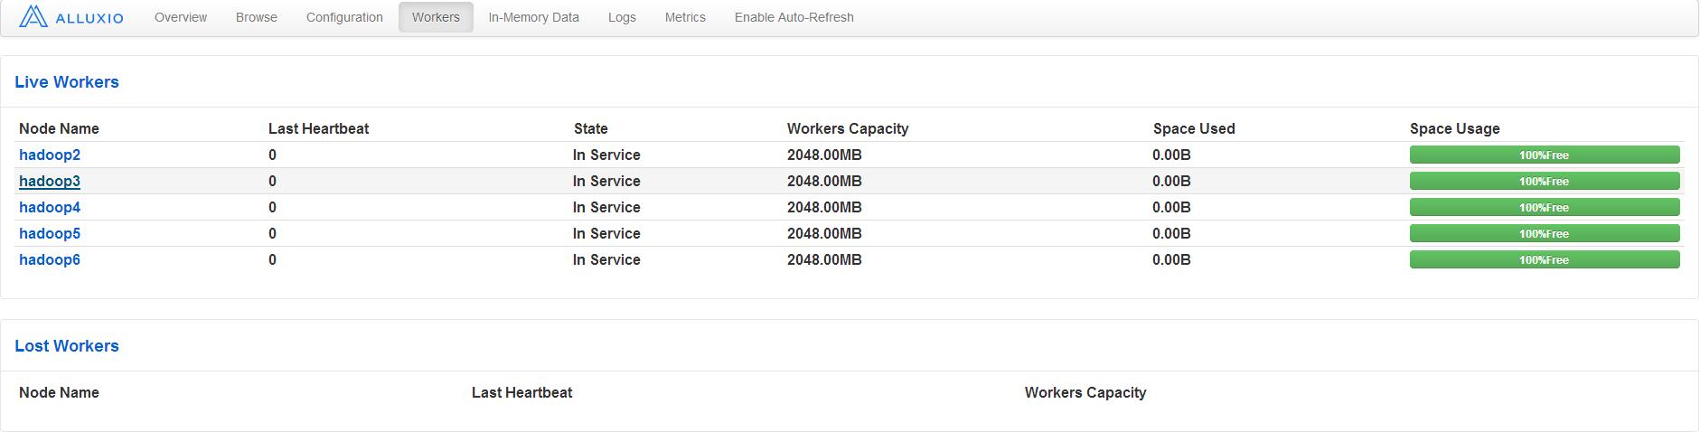Click the Lost Workers section heading

[67, 346]
